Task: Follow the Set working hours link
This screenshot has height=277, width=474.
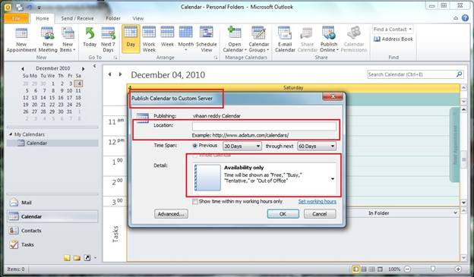Action: click(x=317, y=201)
